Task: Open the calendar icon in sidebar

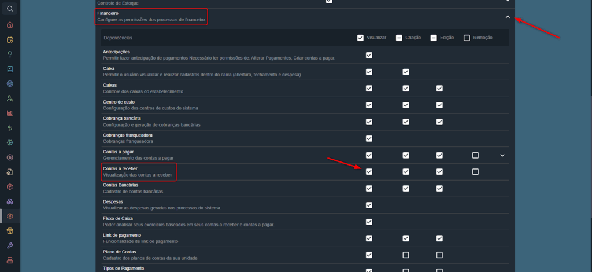Action: [10, 40]
